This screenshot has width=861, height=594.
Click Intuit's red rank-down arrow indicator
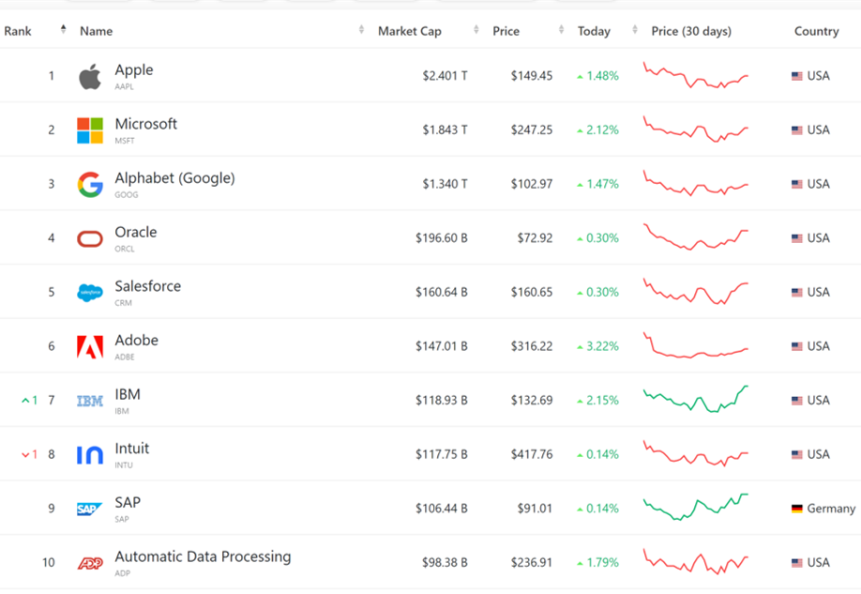pyautogui.click(x=30, y=454)
